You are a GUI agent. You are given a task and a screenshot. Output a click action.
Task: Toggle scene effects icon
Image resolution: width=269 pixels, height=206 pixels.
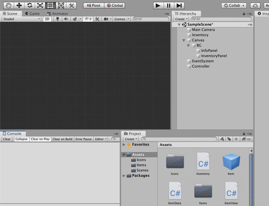[75, 19]
